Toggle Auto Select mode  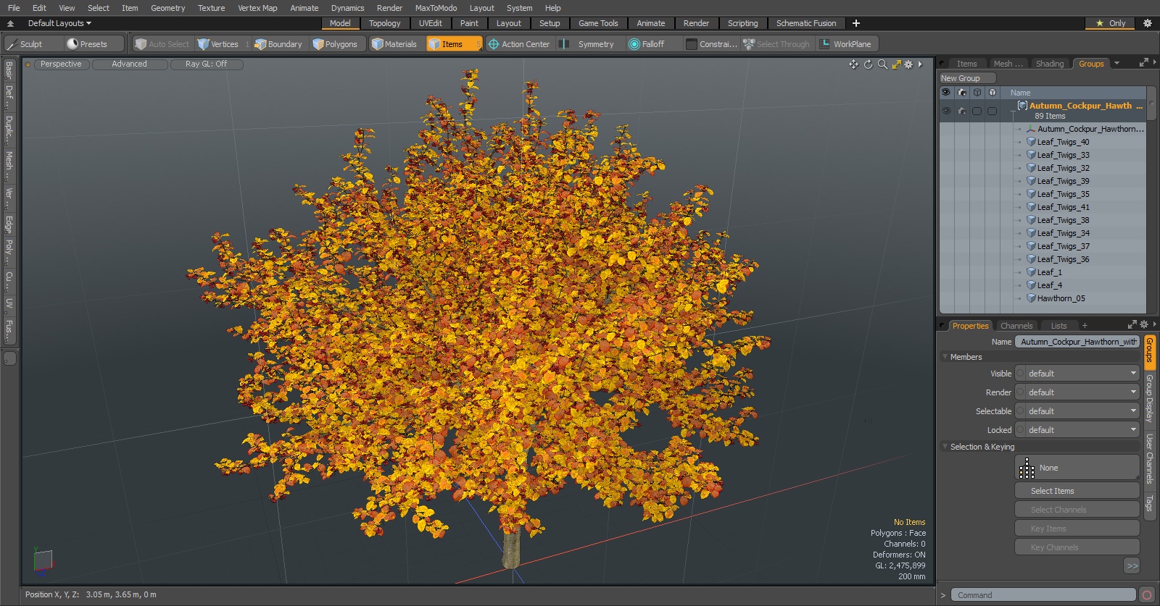coord(162,44)
